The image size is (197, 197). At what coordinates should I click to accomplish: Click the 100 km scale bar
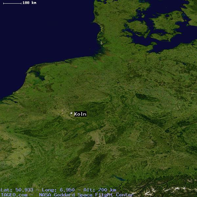click(x=12, y=3)
